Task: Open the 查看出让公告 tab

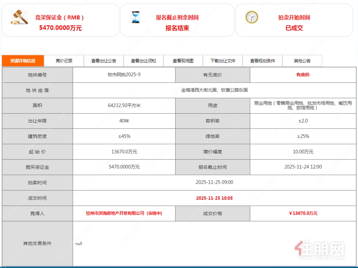Action: point(104,61)
